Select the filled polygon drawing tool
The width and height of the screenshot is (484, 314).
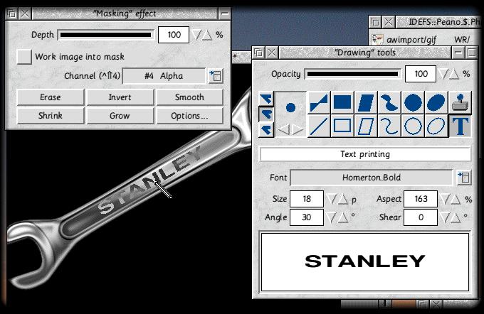click(x=318, y=102)
